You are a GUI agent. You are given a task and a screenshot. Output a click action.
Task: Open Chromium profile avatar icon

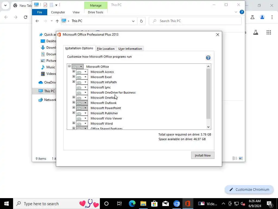(262, 17)
